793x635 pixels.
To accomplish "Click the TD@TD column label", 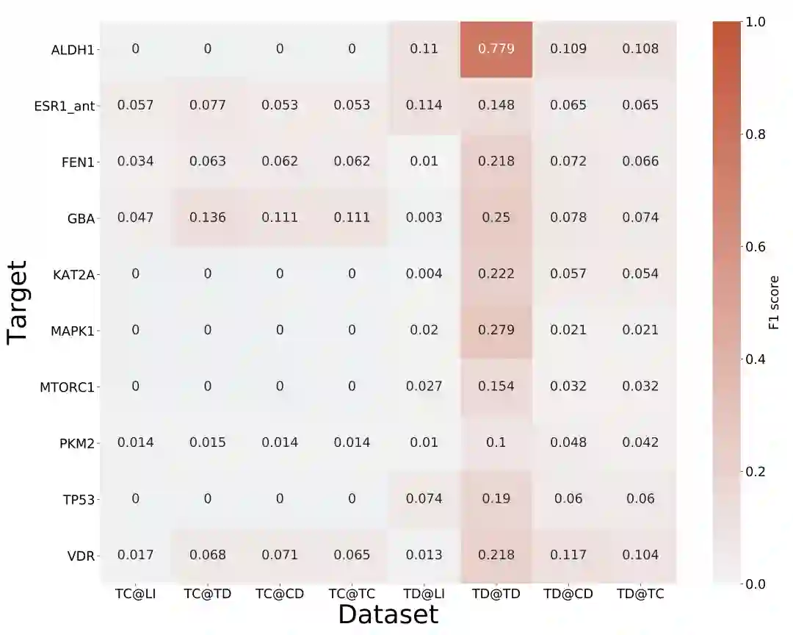I will (496, 594).
